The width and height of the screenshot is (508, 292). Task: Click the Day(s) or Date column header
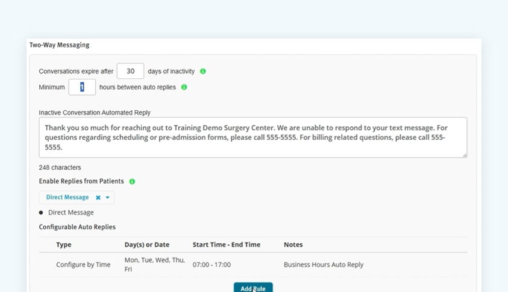[x=147, y=244]
